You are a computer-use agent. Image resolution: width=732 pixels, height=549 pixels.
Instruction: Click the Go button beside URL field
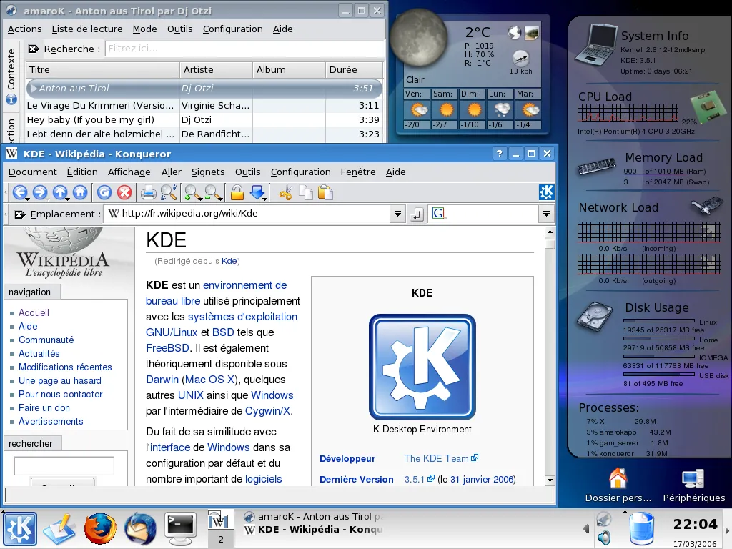[x=417, y=214]
